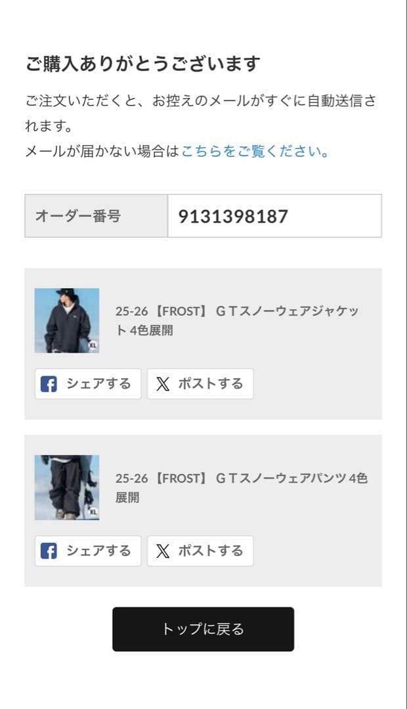Click the XL badge on the jacket photo
407x709 pixels.
coord(93,345)
